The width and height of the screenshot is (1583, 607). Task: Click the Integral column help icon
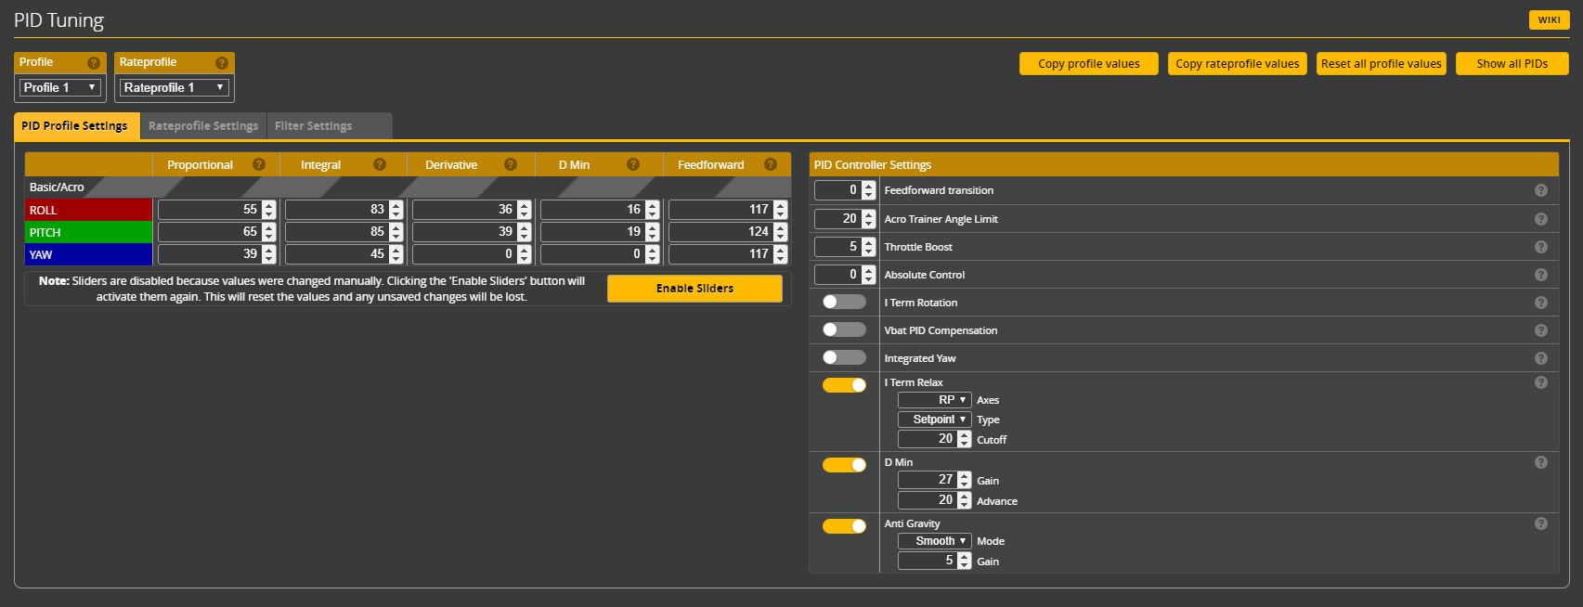(379, 164)
